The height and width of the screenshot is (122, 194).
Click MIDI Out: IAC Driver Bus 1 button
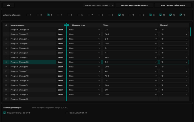click(x=173, y=6)
